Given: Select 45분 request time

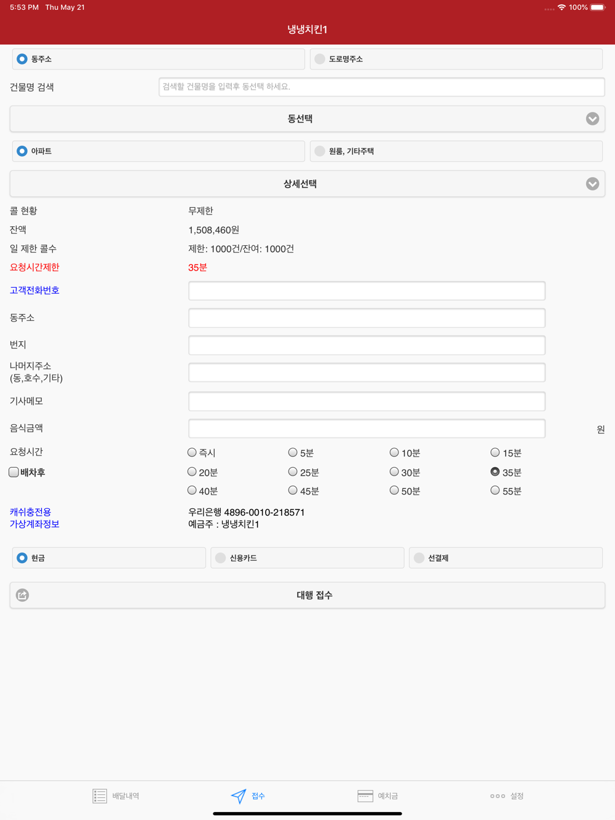Looking at the screenshot, I should click(293, 490).
